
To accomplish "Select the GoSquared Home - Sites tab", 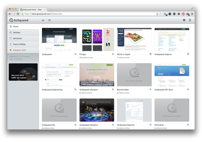I will 32,9.
